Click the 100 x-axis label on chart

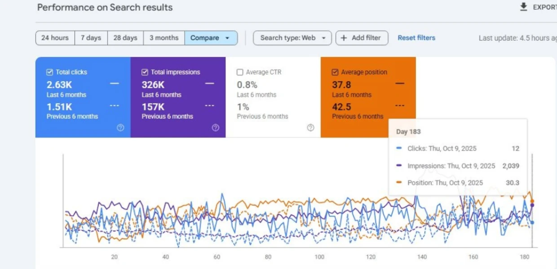click(x=319, y=257)
